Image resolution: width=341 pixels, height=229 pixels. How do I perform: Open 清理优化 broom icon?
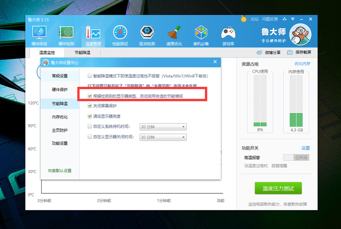(174, 32)
